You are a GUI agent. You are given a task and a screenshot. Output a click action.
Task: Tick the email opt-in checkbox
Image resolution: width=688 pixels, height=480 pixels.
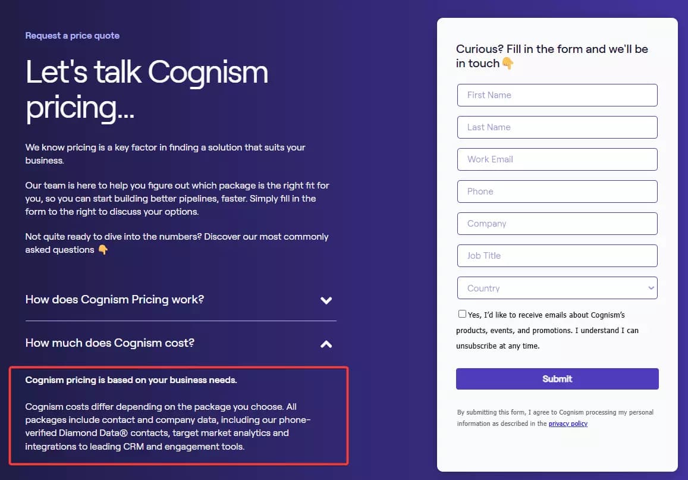pos(462,314)
